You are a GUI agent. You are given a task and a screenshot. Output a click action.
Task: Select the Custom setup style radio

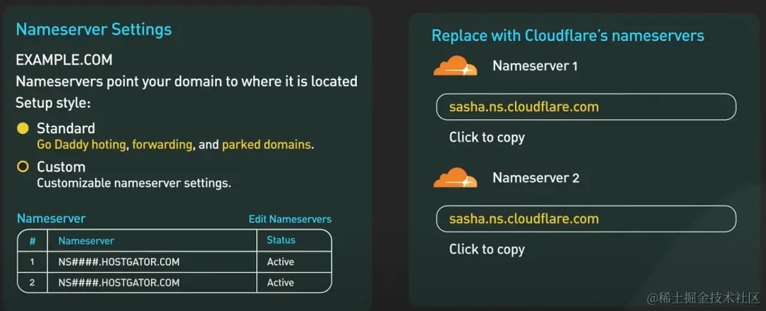(x=23, y=167)
